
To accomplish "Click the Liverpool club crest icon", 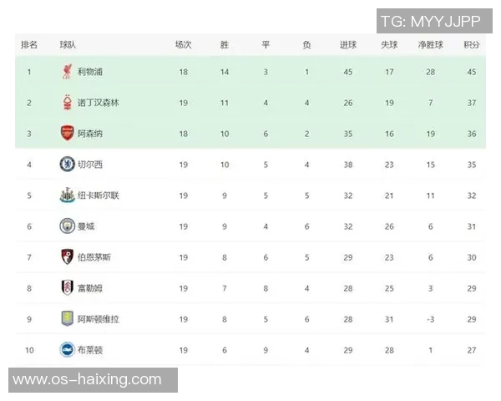I will (x=67, y=72).
